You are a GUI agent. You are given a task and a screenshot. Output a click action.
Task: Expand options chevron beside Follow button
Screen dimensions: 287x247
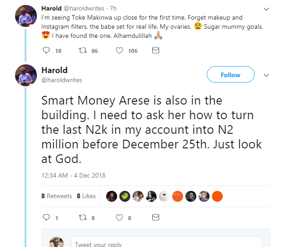tap(266, 75)
